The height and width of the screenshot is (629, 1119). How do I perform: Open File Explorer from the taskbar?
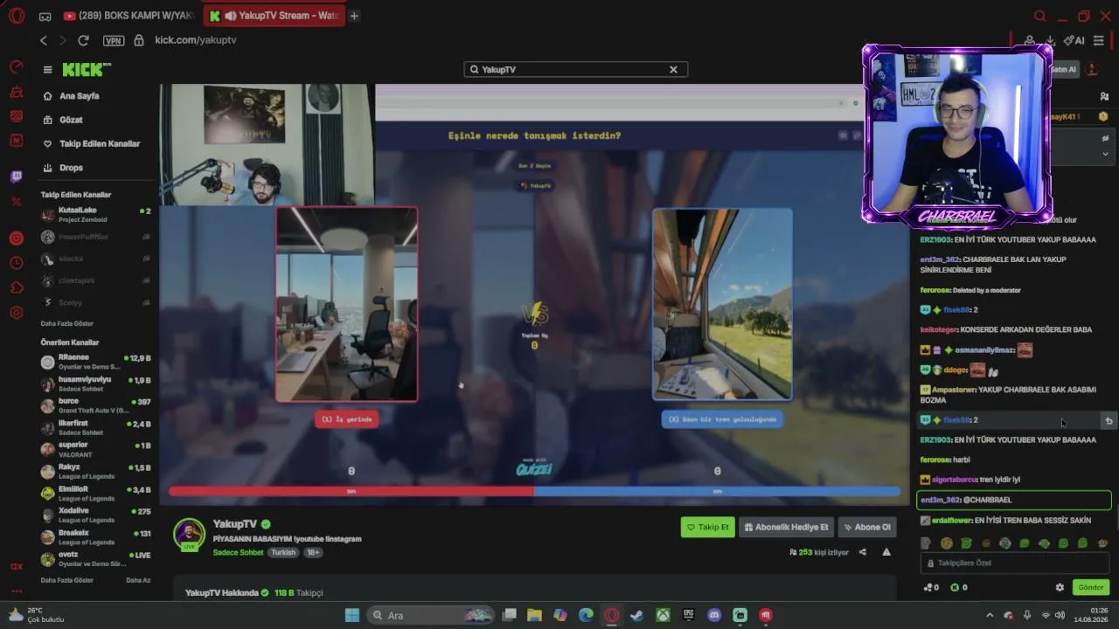click(x=534, y=615)
